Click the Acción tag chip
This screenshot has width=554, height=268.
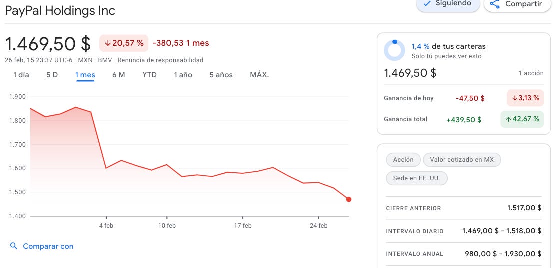[403, 160]
